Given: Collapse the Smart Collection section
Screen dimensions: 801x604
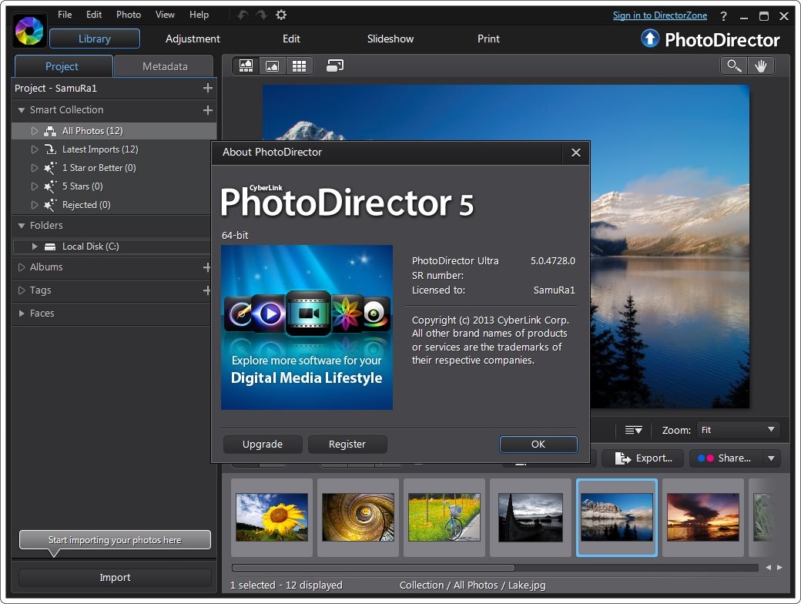Looking at the screenshot, I should tap(22, 110).
